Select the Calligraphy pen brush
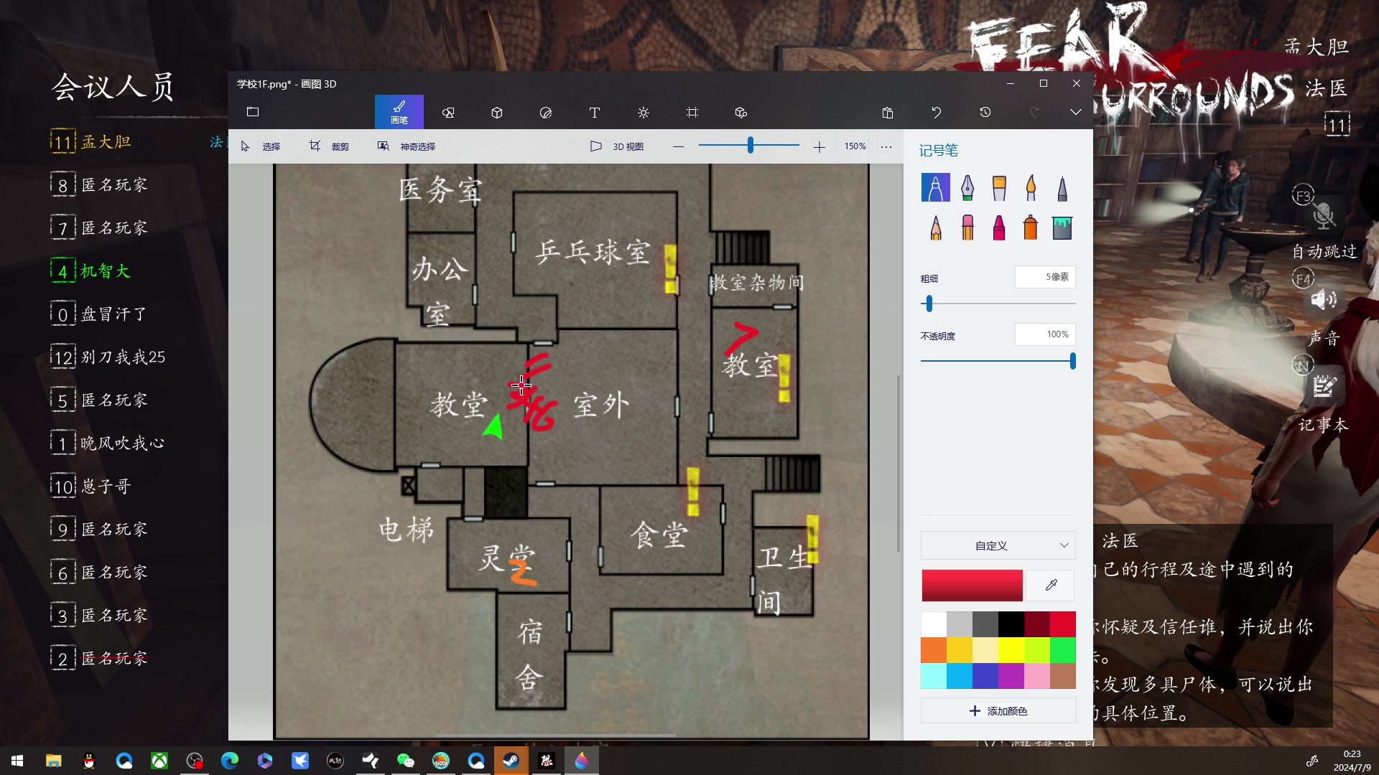The height and width of the screenshot is (775, 1379). [x=967, y=188]
